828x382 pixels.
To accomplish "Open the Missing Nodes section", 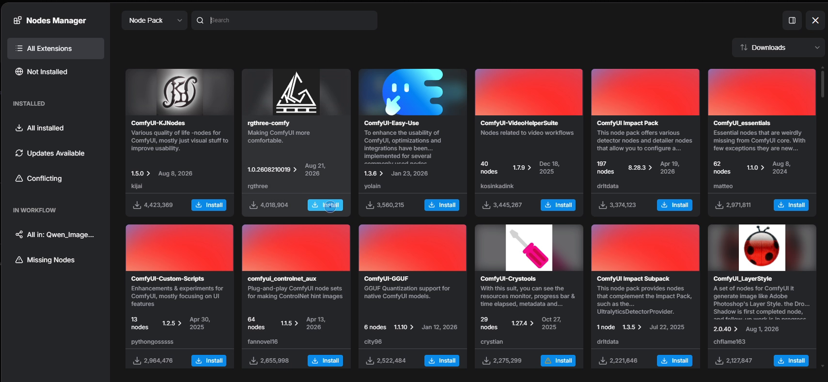I will [x=56, y=260].
